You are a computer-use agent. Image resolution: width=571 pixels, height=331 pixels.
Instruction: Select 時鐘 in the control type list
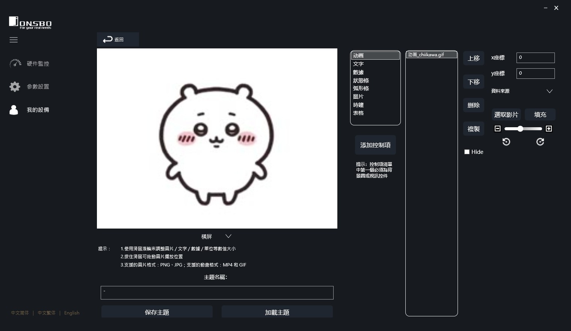click(x=358, y=105)
